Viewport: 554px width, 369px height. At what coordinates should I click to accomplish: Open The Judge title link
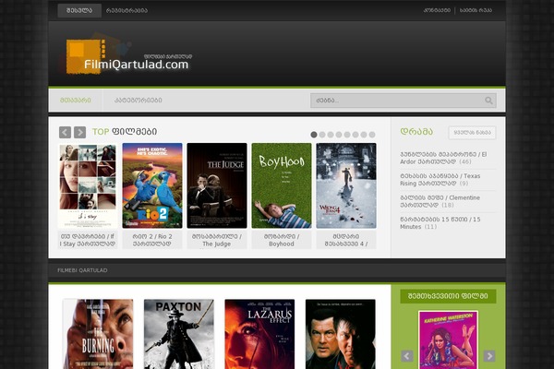point(217,240)
